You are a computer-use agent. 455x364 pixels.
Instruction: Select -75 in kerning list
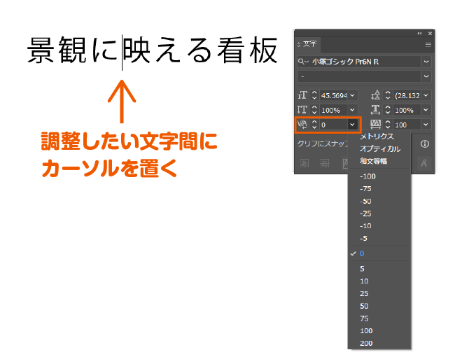pos(379,189)
